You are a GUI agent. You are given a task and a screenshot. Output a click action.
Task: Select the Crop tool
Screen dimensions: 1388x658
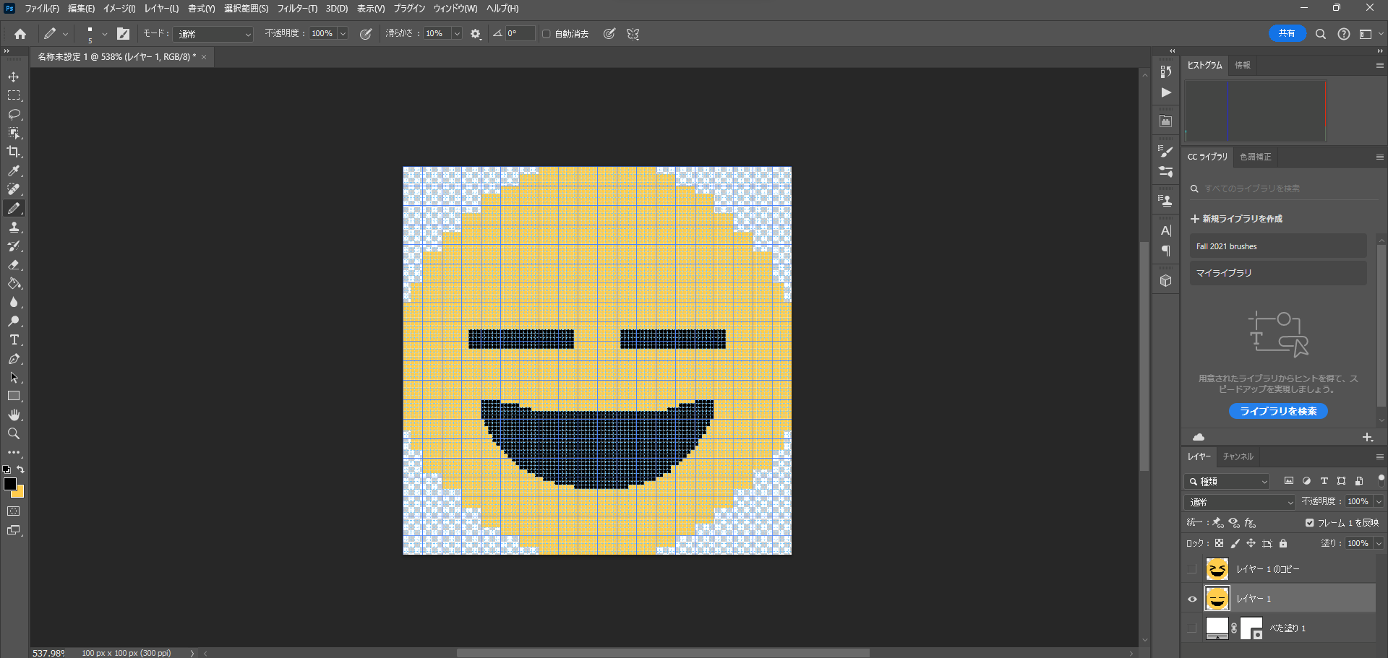(x=14, y=152)
